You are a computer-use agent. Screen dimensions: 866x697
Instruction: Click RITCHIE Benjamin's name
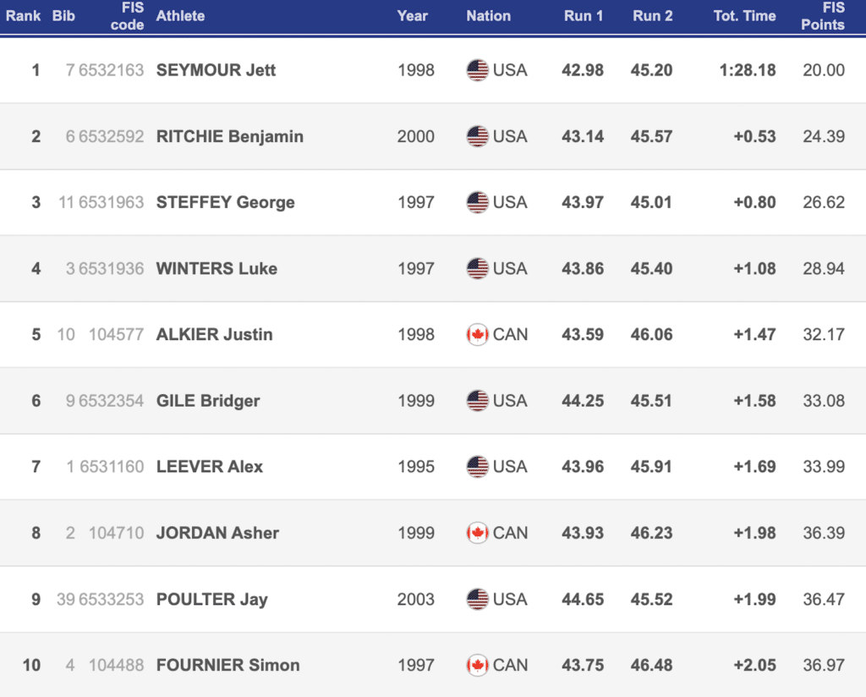pos(229,136)
